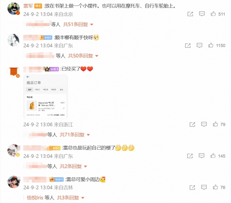Expand the 共2条回复 replies
The height and width of the screenshot is (203, 231).
pyautogui.click(x=73, y=166)
